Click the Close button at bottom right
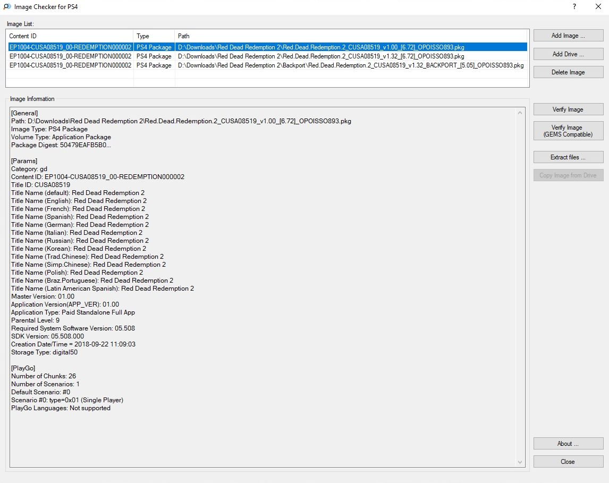 tap(568, 462)
